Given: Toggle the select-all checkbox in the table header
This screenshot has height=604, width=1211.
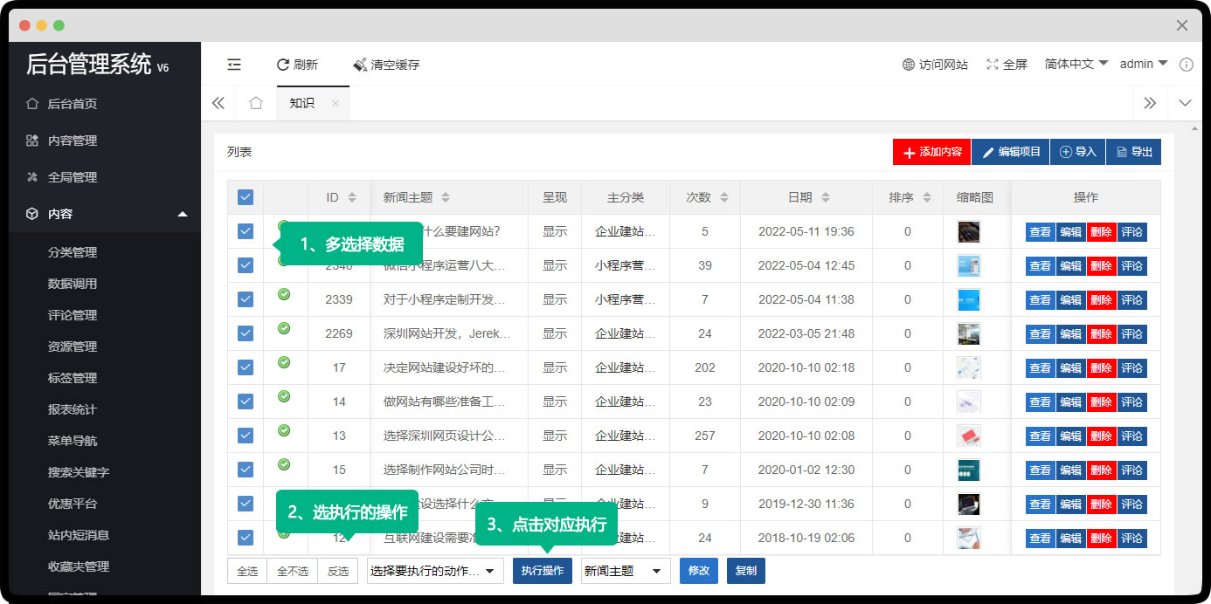Looking at the screenshot, I should (x=245, y=196).
